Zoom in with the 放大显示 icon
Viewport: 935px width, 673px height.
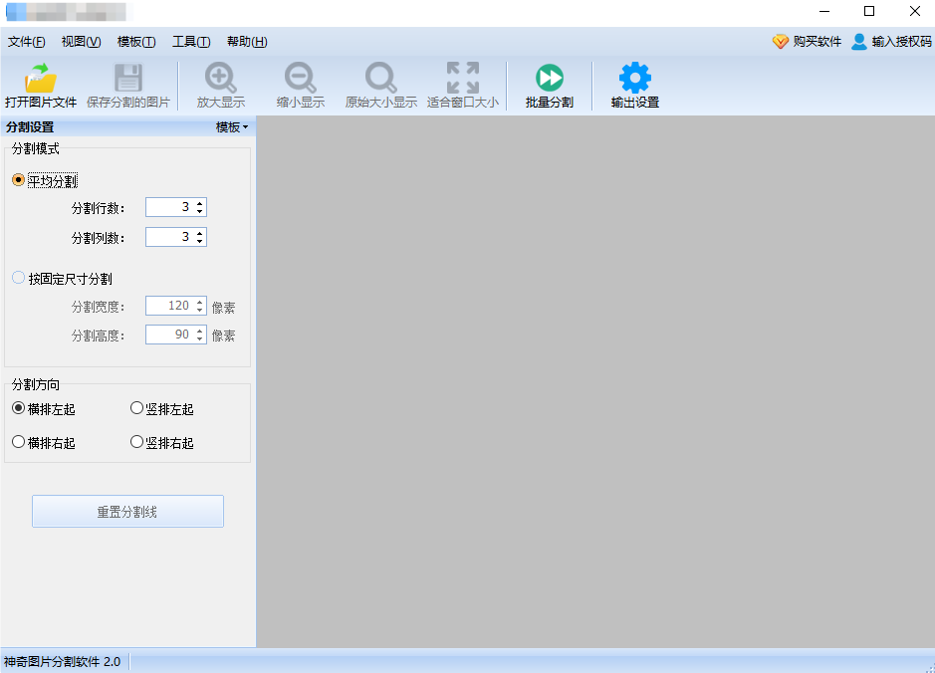221,78
